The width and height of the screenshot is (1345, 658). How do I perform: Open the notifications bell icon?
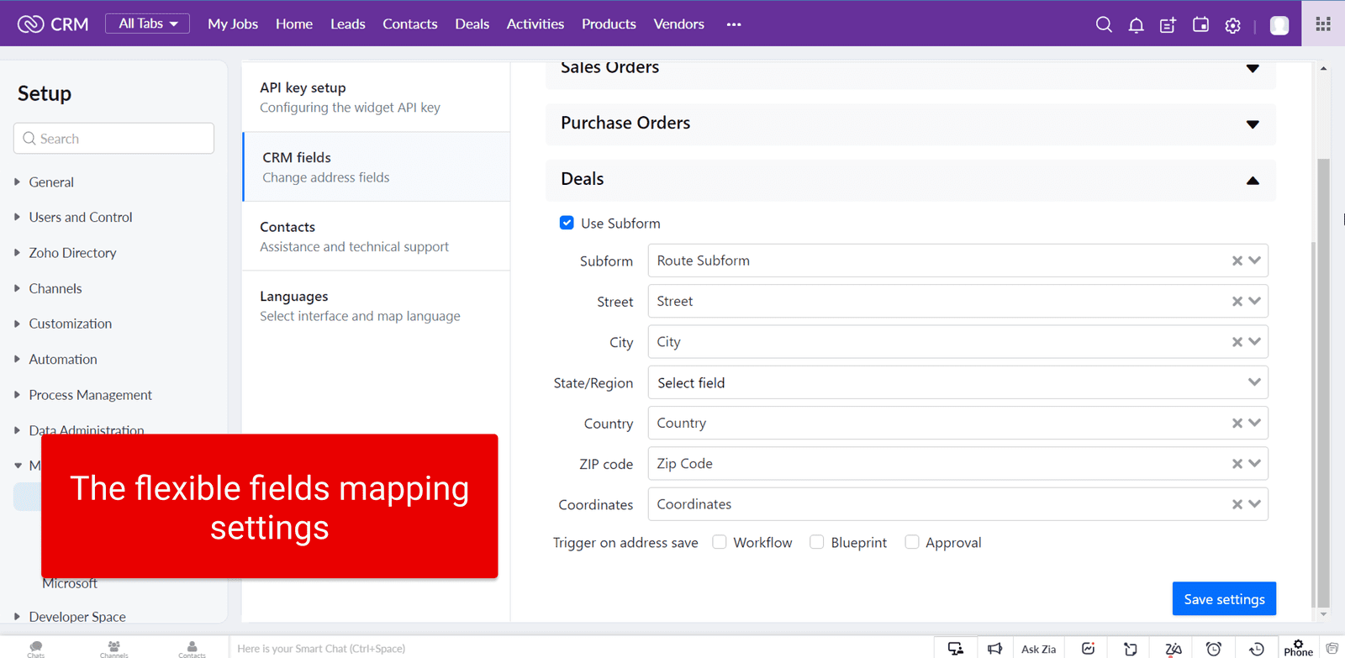(x=1136, y=25)
